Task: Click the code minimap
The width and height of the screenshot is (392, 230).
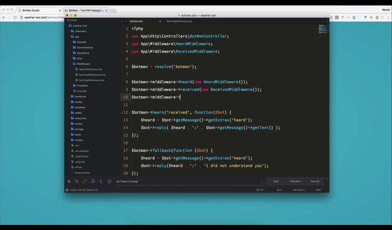Action: pos(323,29)
